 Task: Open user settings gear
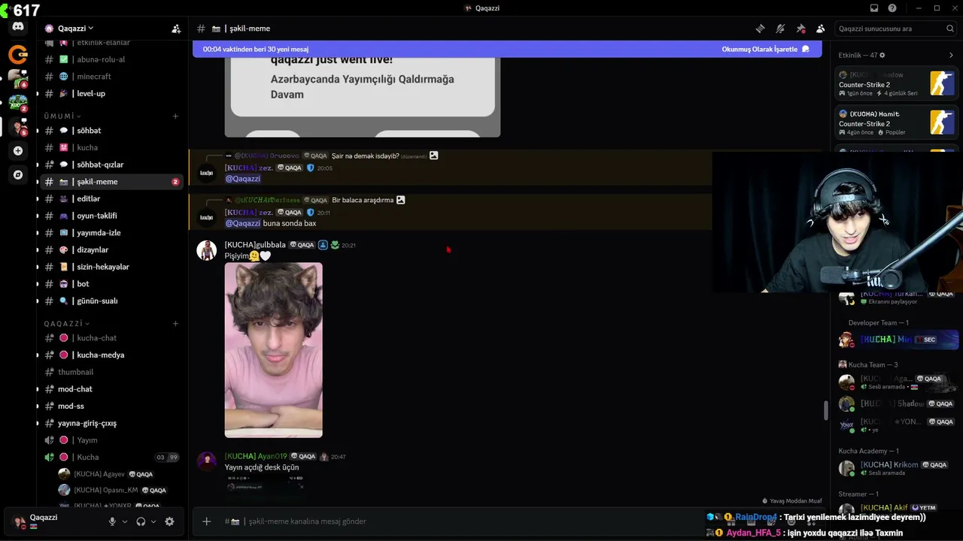click(x=169, y=521)
